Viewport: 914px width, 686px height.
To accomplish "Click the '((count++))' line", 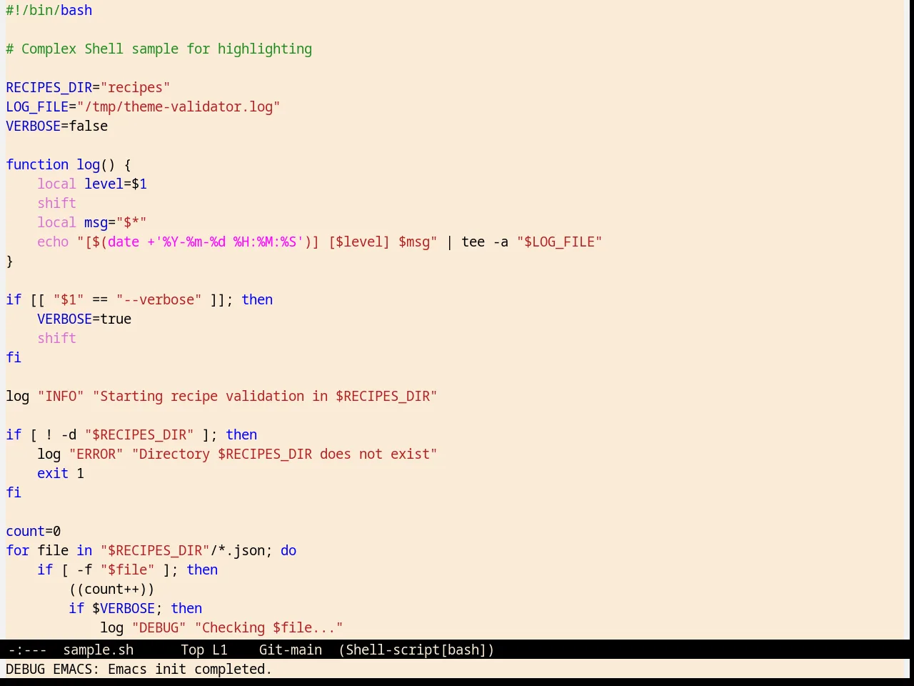I will 111,590.
